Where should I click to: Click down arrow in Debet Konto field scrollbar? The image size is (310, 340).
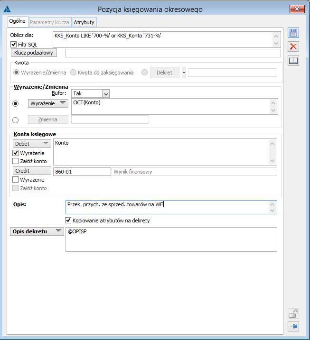[x=272, y=161]
